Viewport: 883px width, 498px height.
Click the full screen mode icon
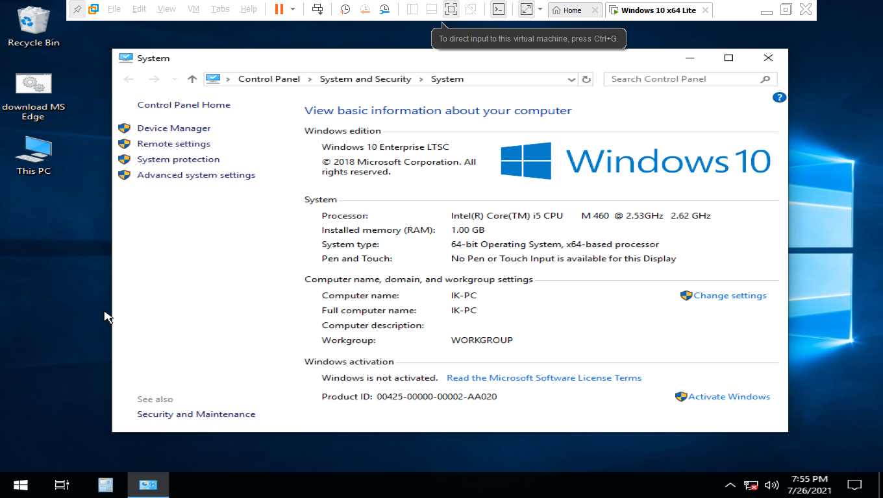tap(451, 9)
